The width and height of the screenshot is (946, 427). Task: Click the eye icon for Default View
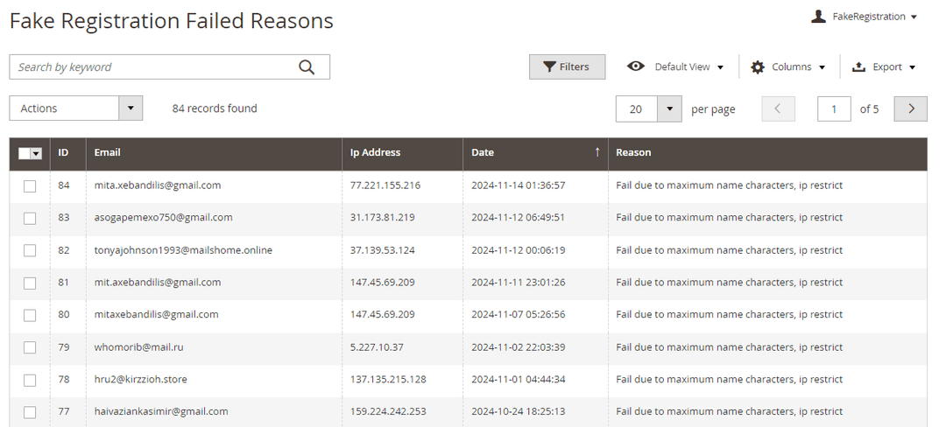tap(636, 66)
